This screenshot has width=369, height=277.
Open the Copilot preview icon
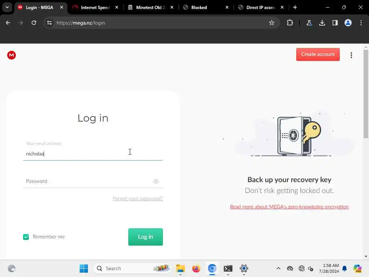357,268
